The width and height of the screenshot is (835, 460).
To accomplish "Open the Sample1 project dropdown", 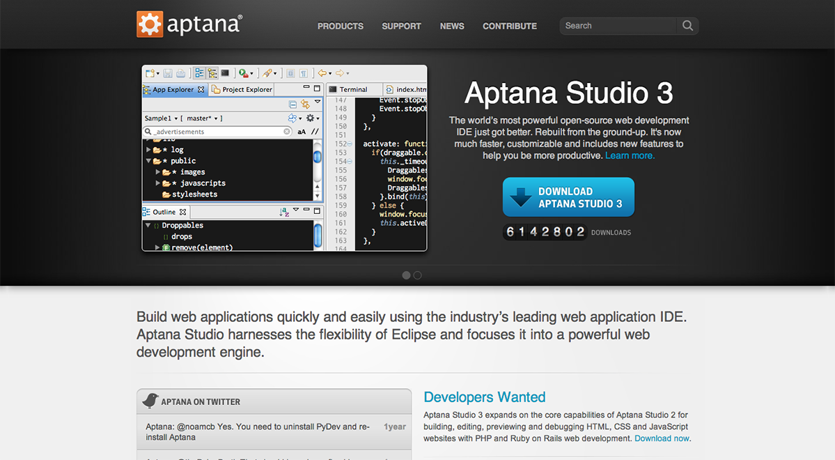I will coord(162,118).
